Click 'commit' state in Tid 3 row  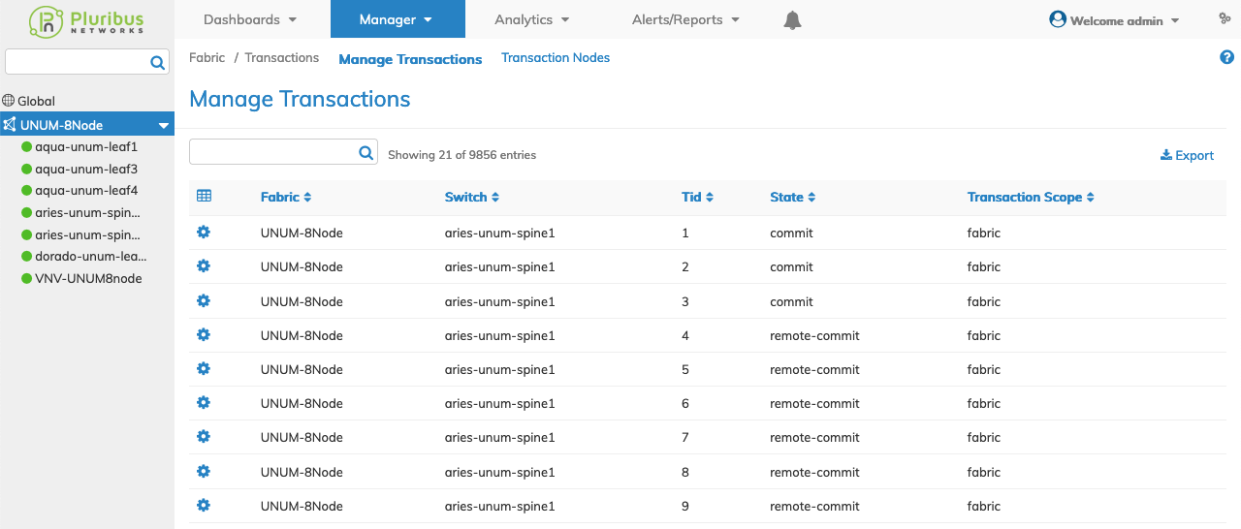click(791, 302)
